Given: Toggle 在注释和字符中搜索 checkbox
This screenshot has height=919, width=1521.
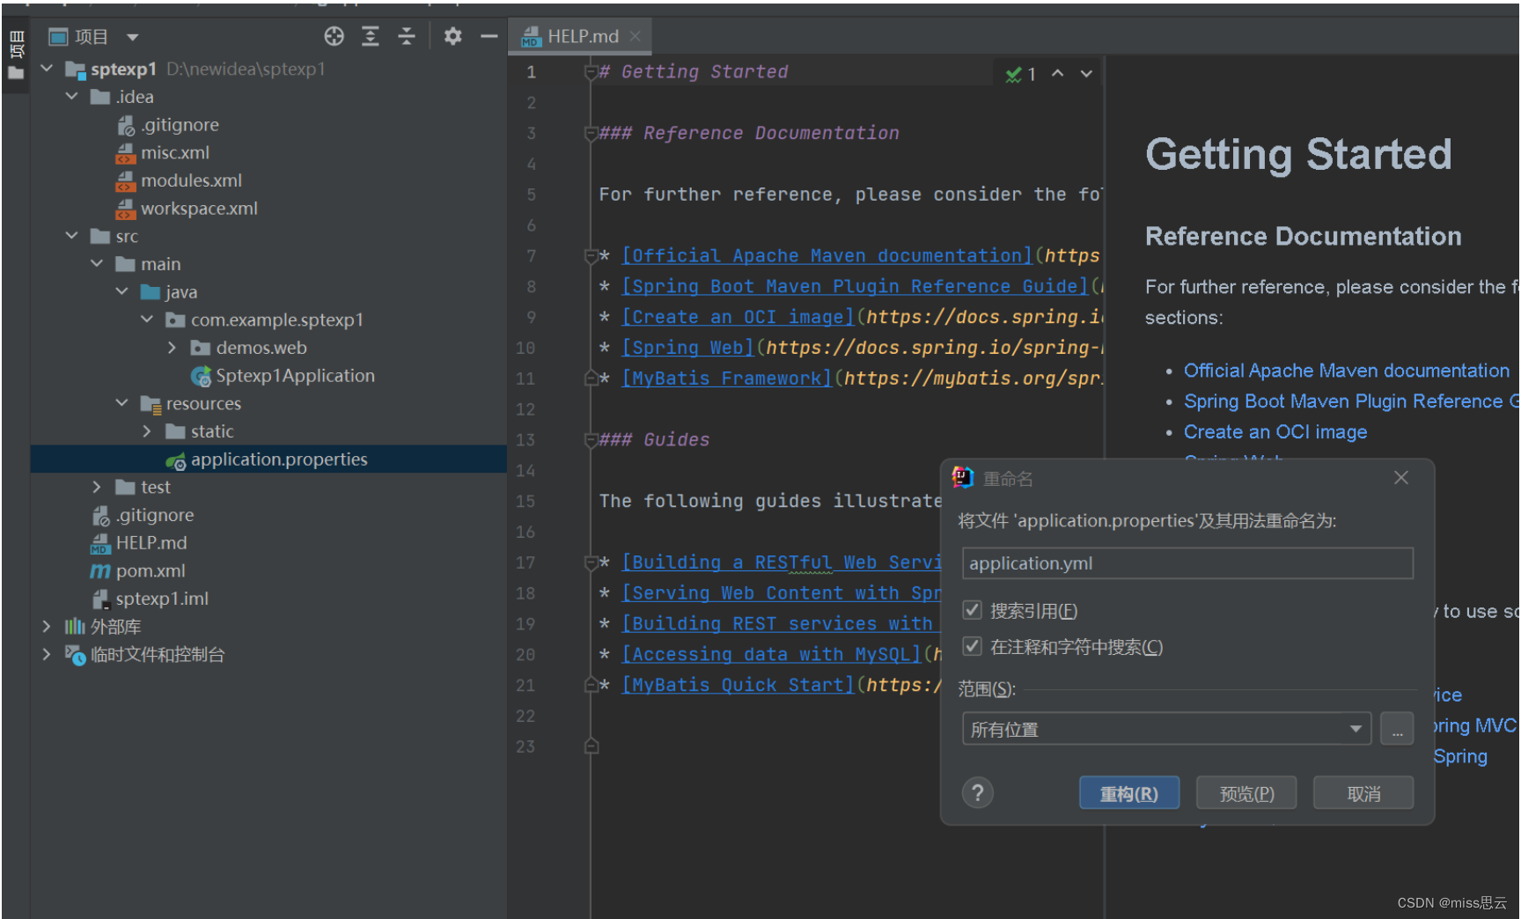Looking at the screenshot, I should [972, 646].
